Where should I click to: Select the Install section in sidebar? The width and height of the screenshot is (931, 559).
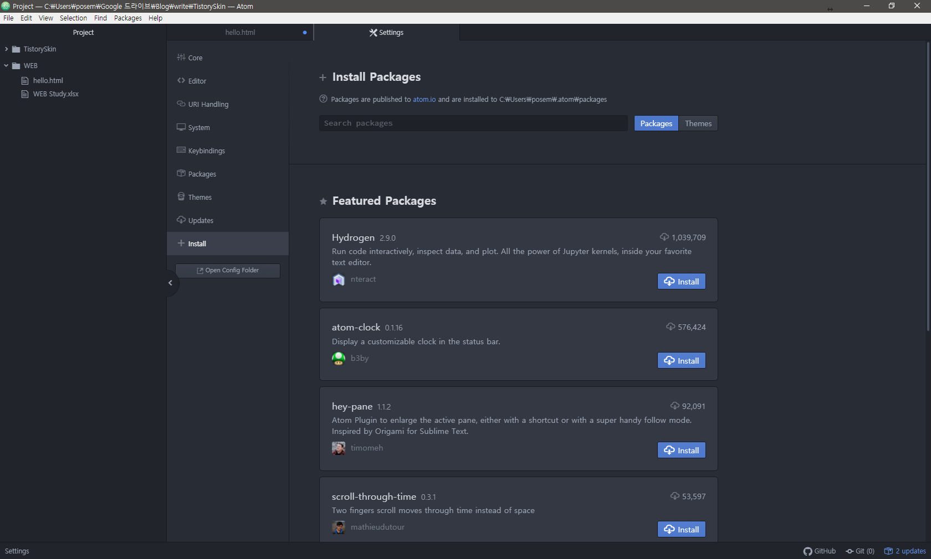pos(227,244)
